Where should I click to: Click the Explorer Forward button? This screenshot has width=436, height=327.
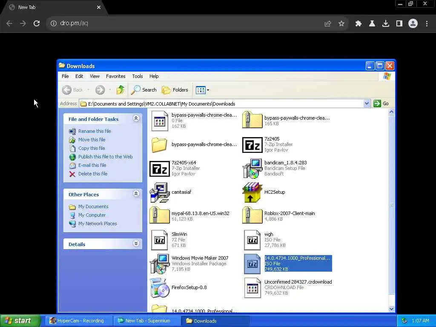pos(100,90)
